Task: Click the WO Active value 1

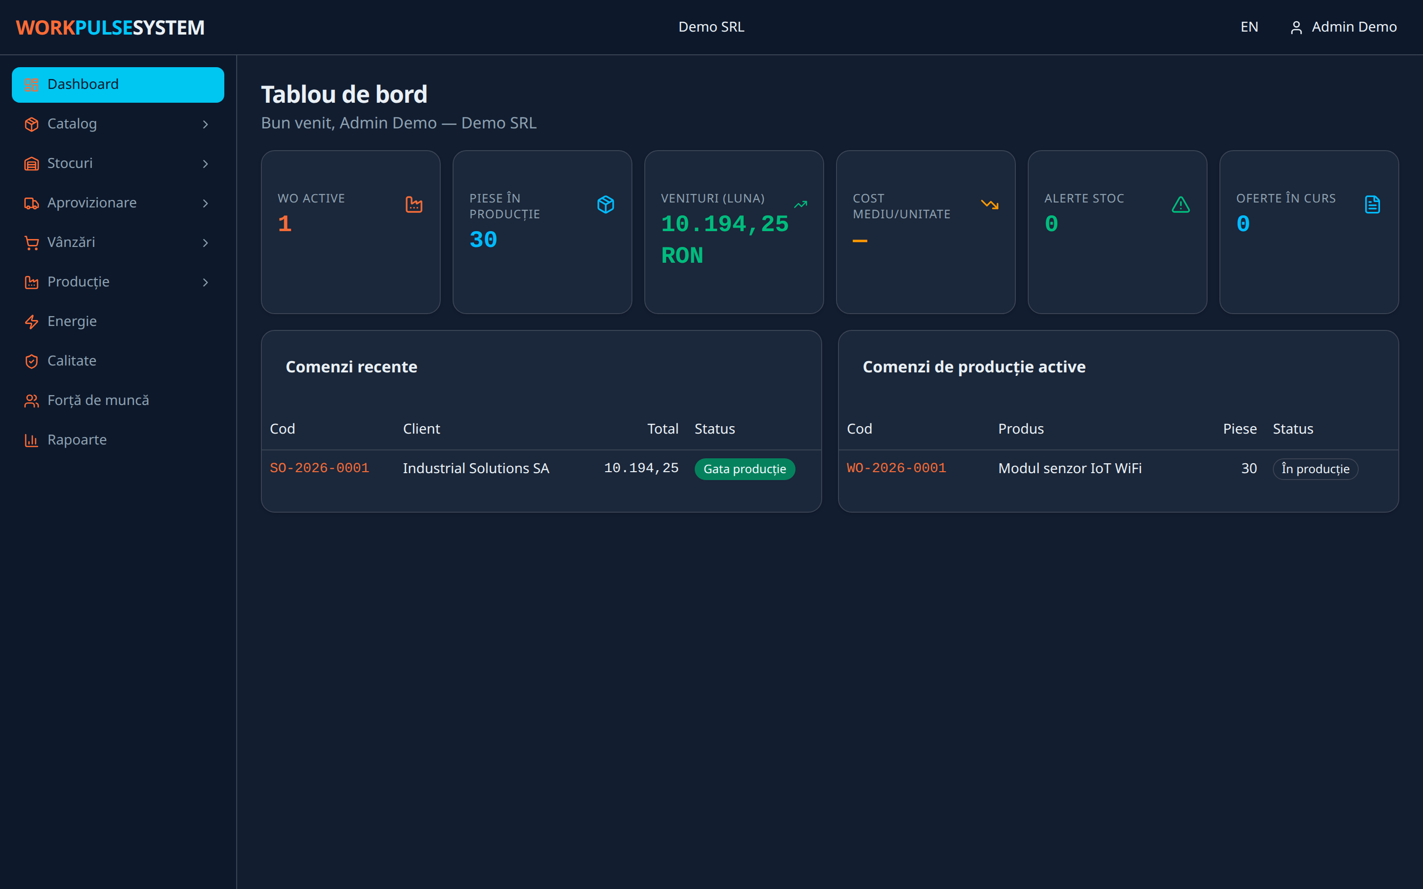Action: (x=285, y=224)
